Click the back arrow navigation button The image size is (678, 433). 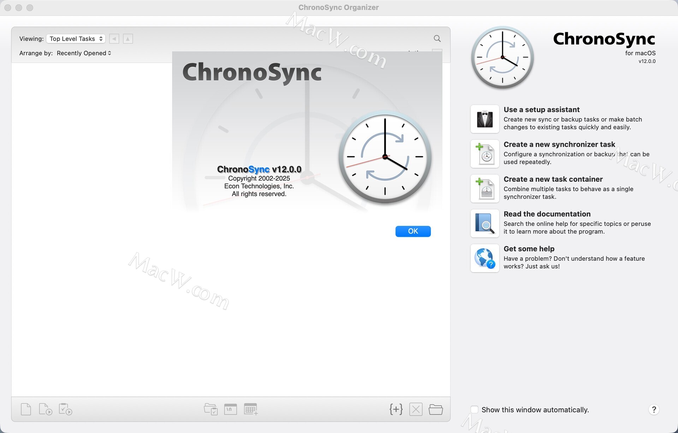coord(114,39)
